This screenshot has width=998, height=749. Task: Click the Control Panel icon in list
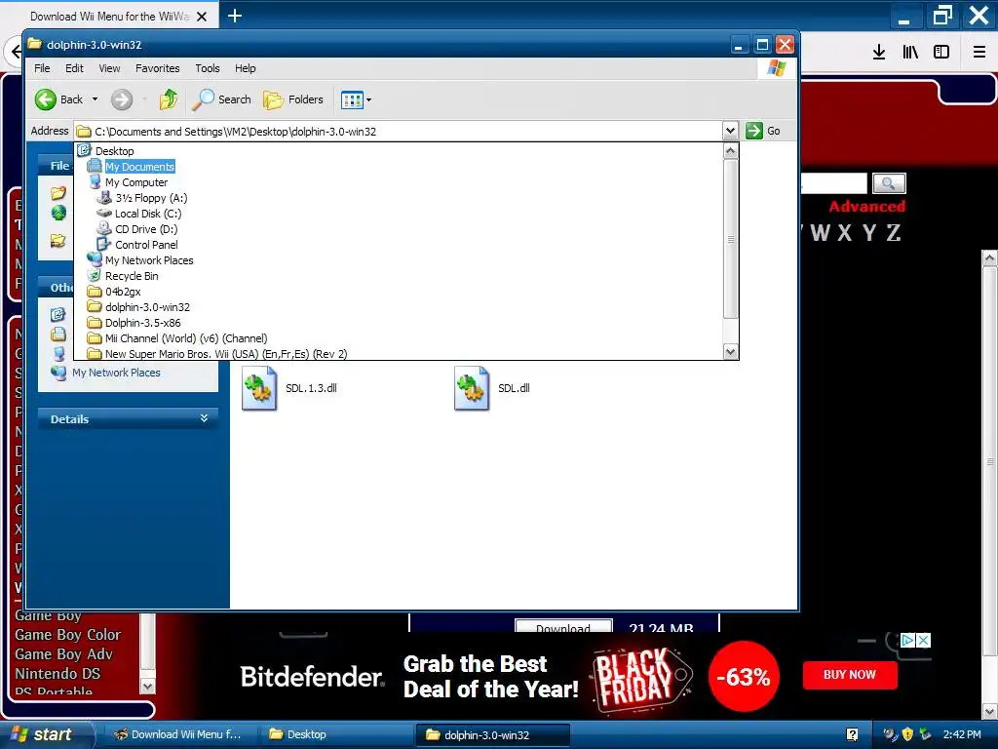(103, 245)
